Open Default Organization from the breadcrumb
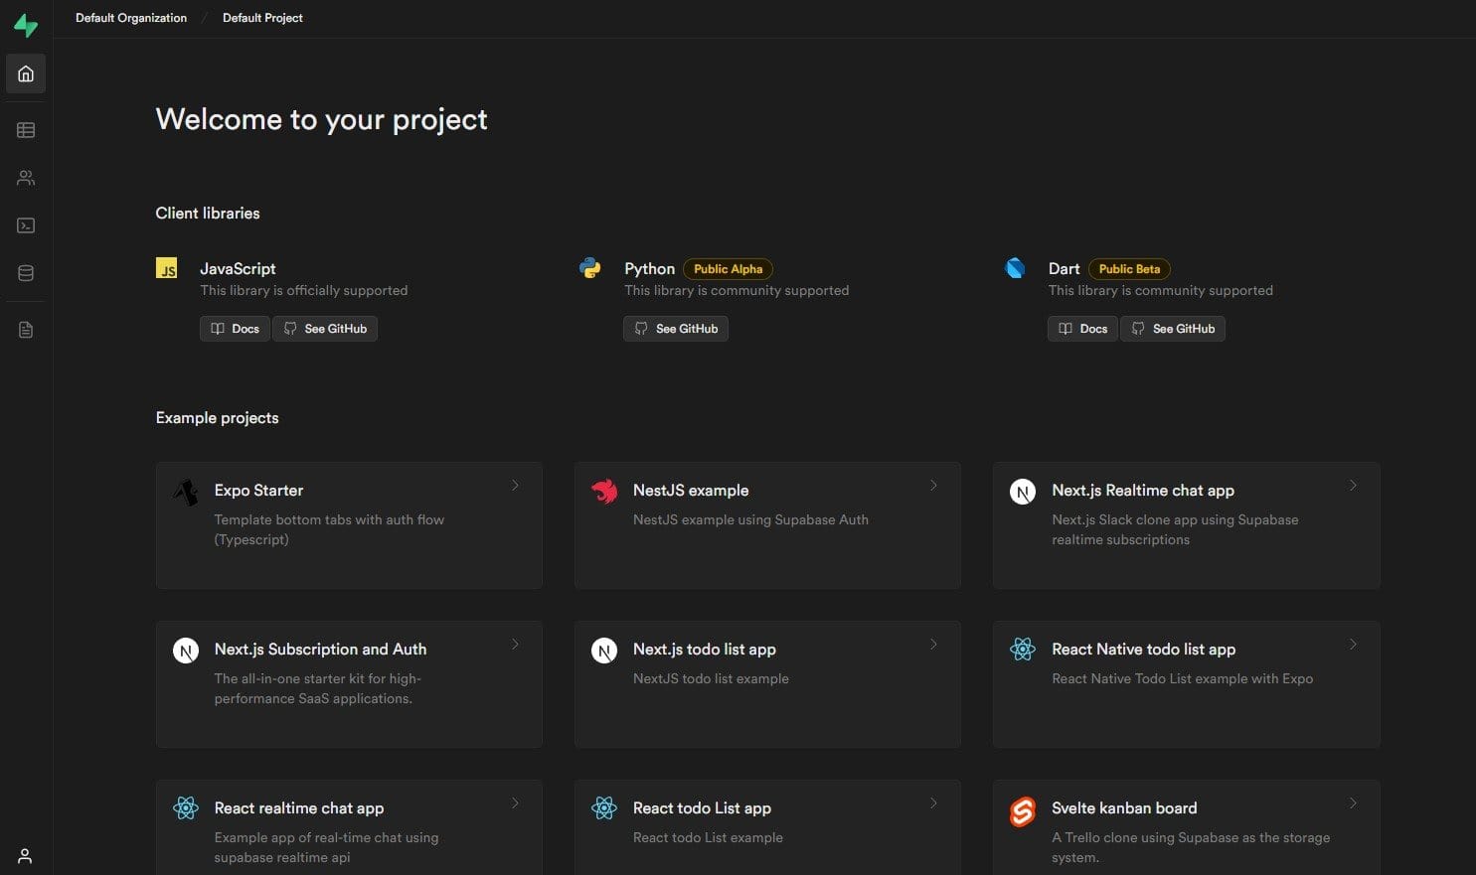 130,17
